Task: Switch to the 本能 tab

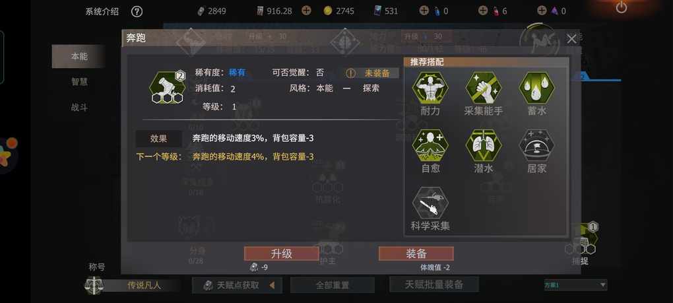Action: click(x=79, y=56)
